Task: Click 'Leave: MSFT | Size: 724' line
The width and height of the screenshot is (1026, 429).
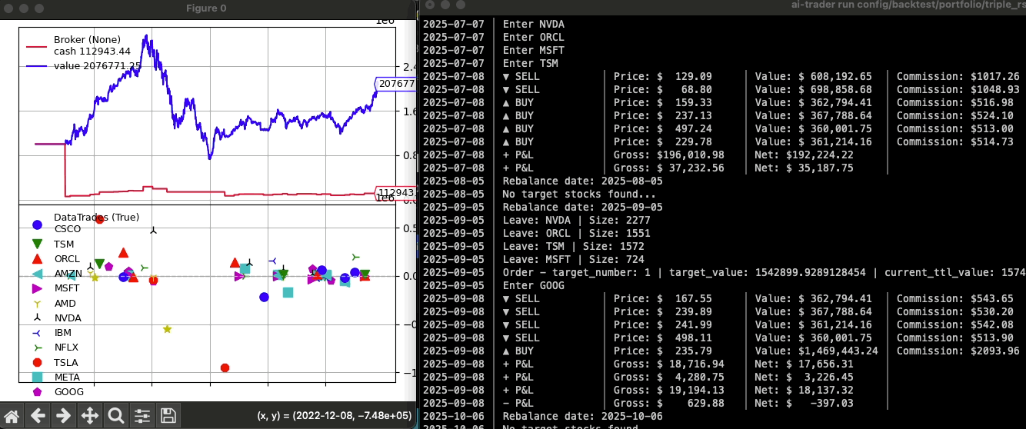Action: [574, 259]
